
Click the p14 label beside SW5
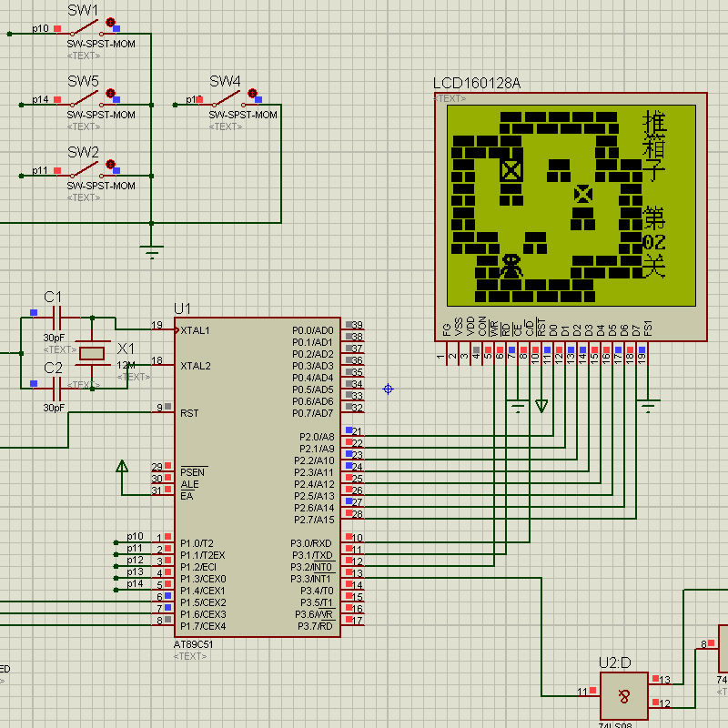tap(40, 99)
